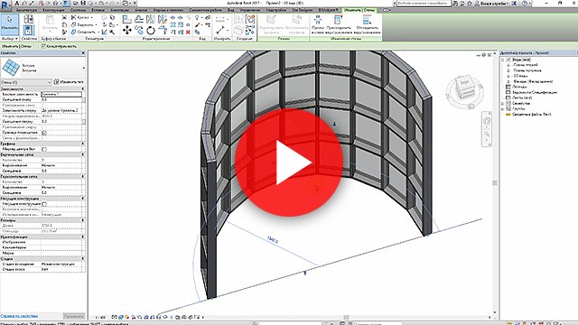Click the search input field in title bar
The width and height of the screenshot is (578, 325).
click(x=424, y=4)
